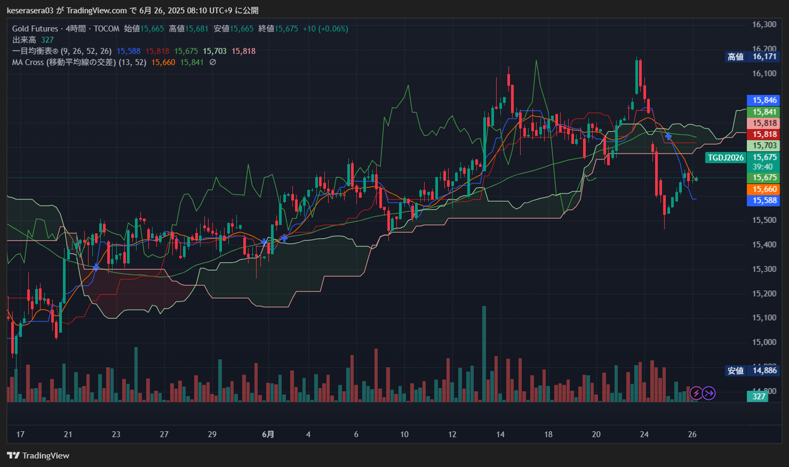789x467 pixels.
Task: Click the 15,000 price scale label
Action: point(764,342)
